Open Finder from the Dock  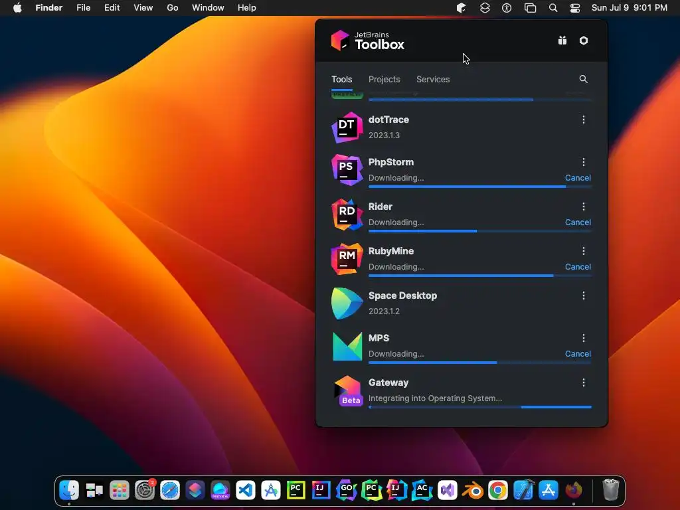[x=69, y=491]
